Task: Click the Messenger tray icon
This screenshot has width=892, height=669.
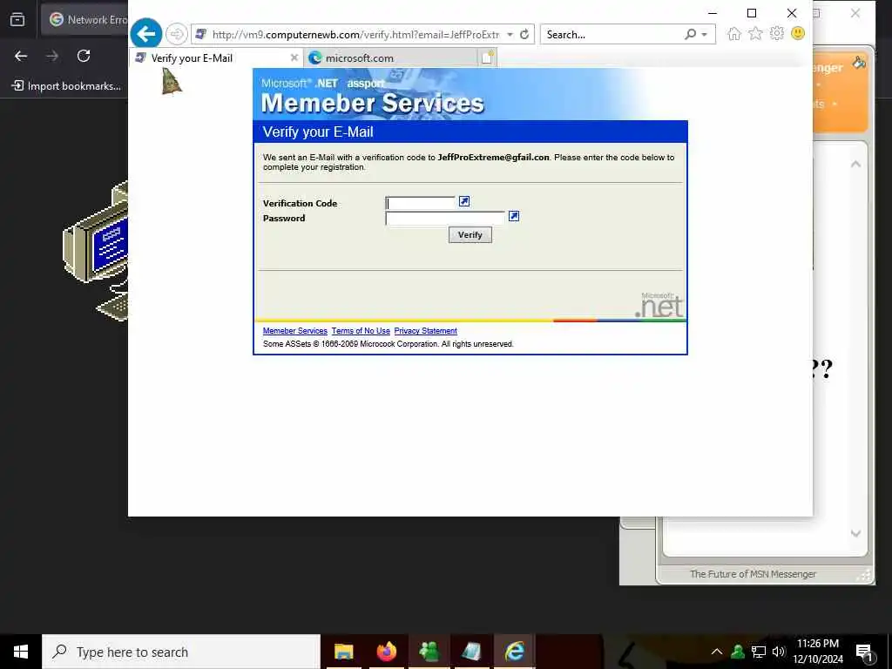Action: (x=738, y=652)
